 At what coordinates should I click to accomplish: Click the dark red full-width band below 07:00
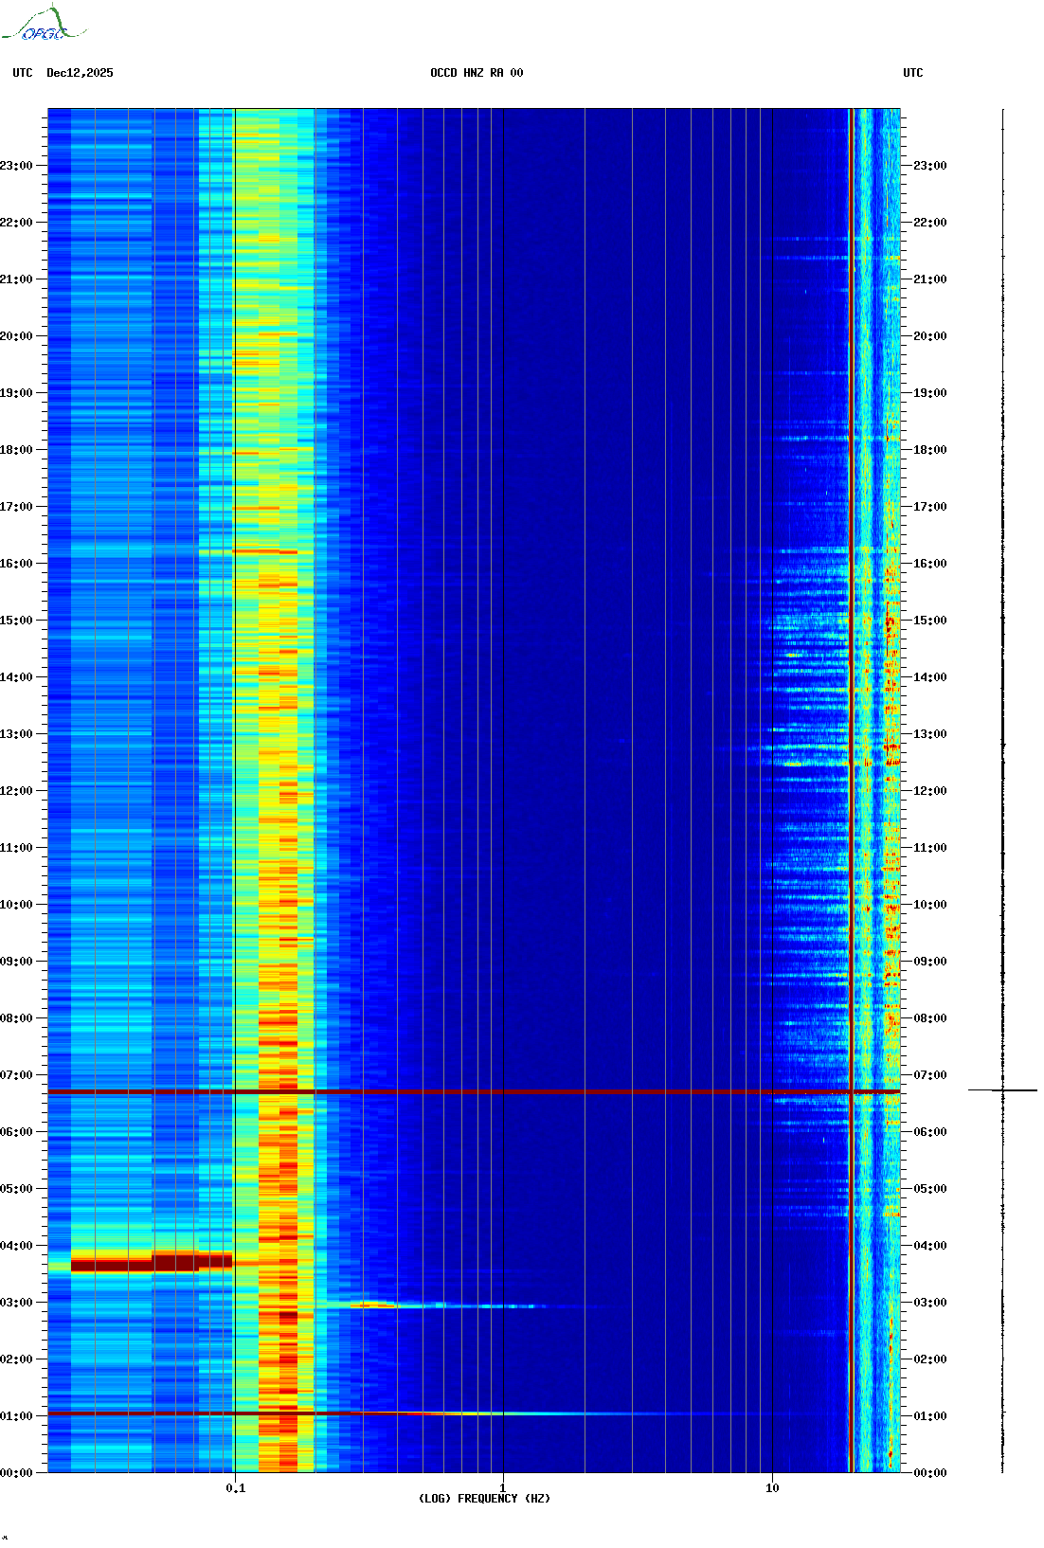pyautogui.click(x=474, y=1092)
